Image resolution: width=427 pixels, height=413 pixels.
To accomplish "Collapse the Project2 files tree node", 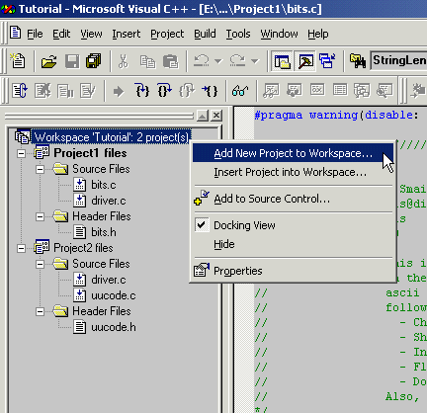I will click(21, 248).
